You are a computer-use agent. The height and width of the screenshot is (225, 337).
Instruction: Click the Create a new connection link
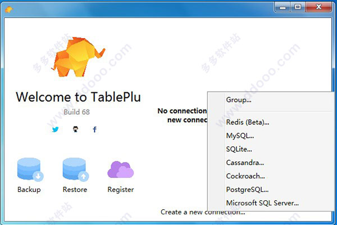(203, 212)
